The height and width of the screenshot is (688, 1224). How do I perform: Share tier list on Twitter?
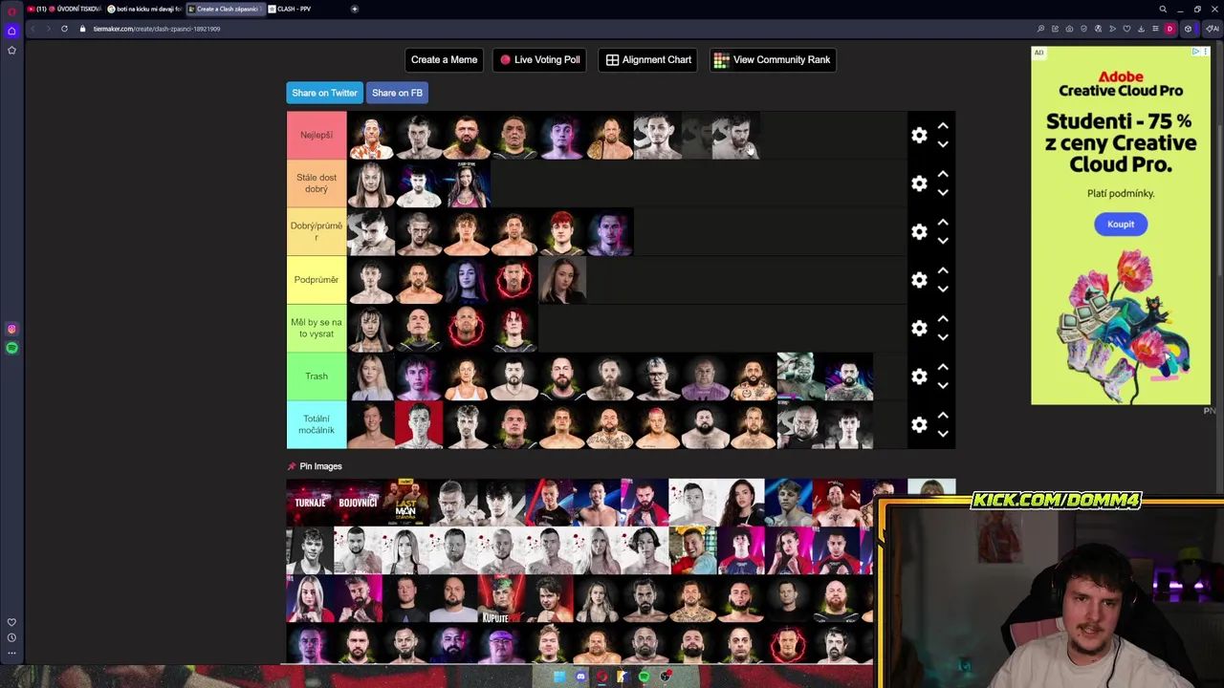coord(324,93)
